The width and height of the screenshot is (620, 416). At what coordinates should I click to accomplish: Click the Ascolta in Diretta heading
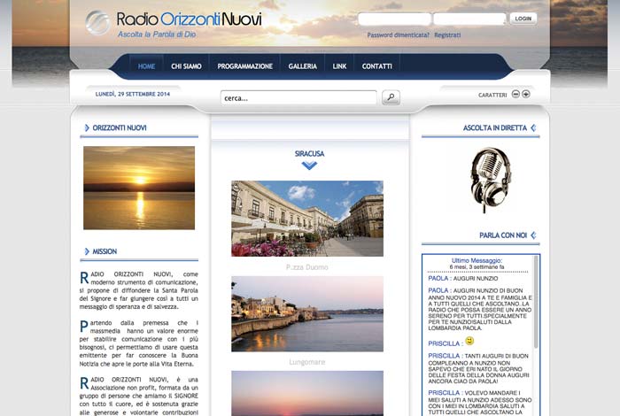pos(494,128)
